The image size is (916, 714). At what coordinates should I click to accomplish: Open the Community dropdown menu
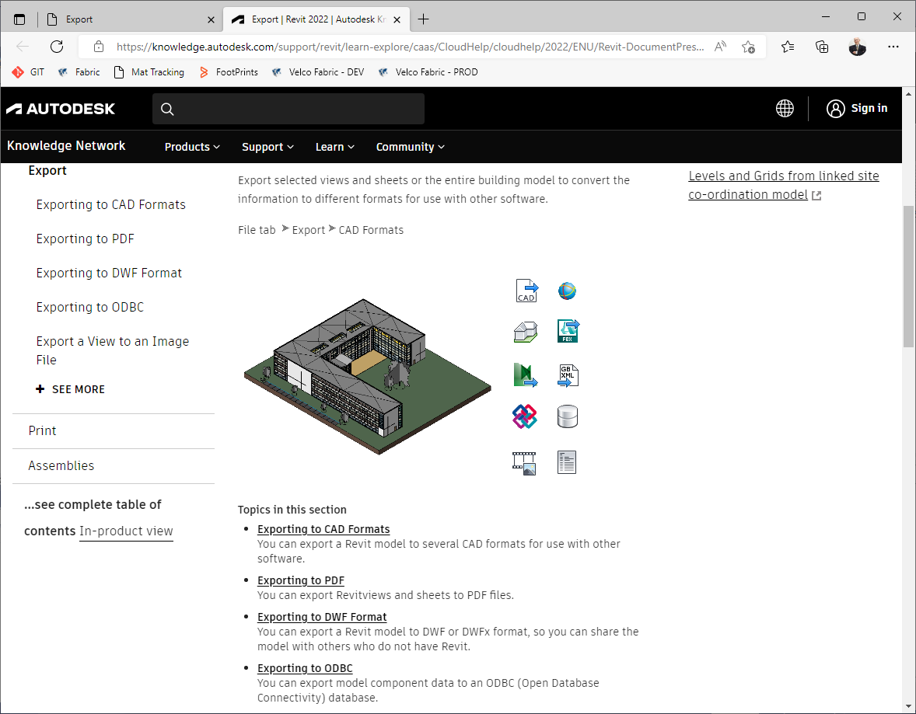pos(410,147)
